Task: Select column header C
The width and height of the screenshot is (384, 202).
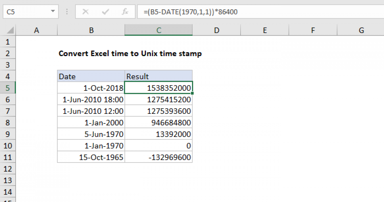Action: click(x=158, y=30)
